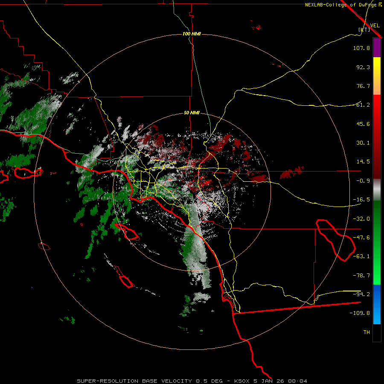
Task: Click the red segment of velocity color bar
Action: point(377,137)
